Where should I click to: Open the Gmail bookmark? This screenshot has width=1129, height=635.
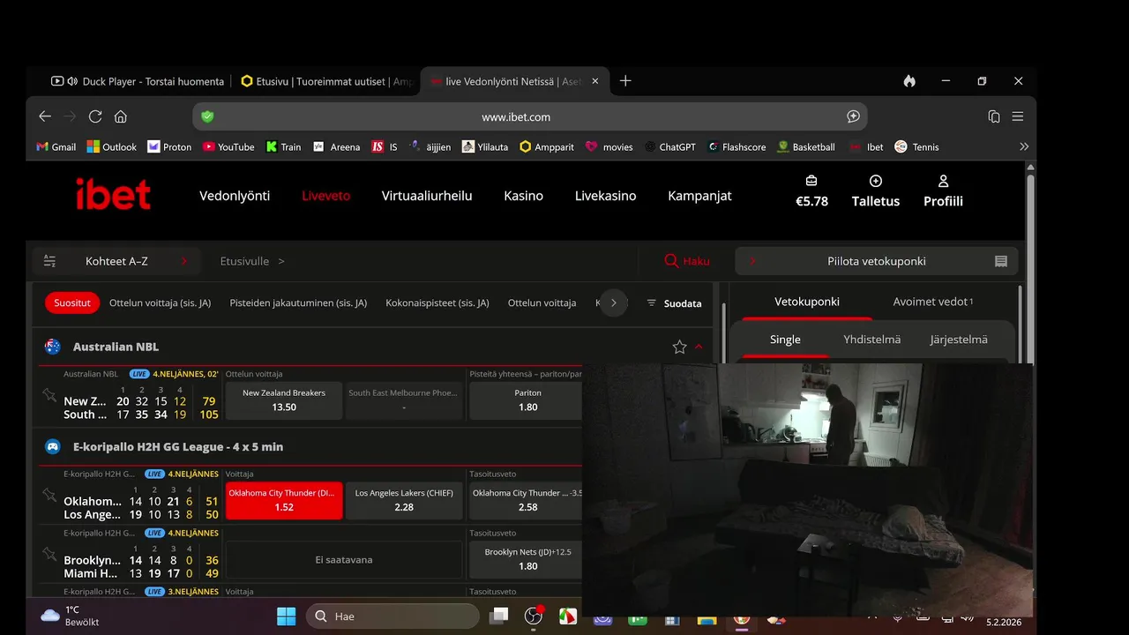[56, 147]
